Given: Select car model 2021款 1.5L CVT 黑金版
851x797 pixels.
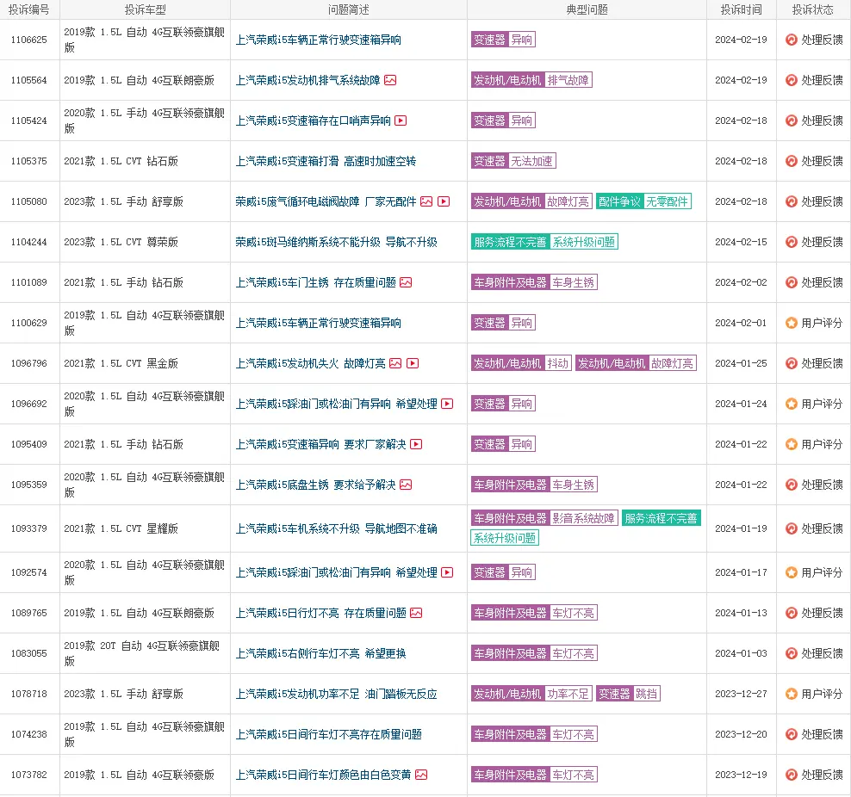Looking at the screenshot, I should [x=121, y=363].
